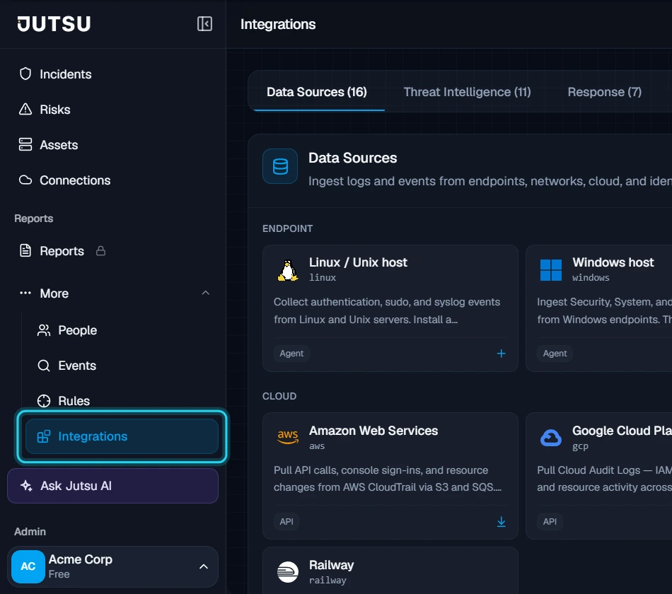Viewport: 672px width, 594px height.
Task: Open the Windows host card
Action: 598,308
